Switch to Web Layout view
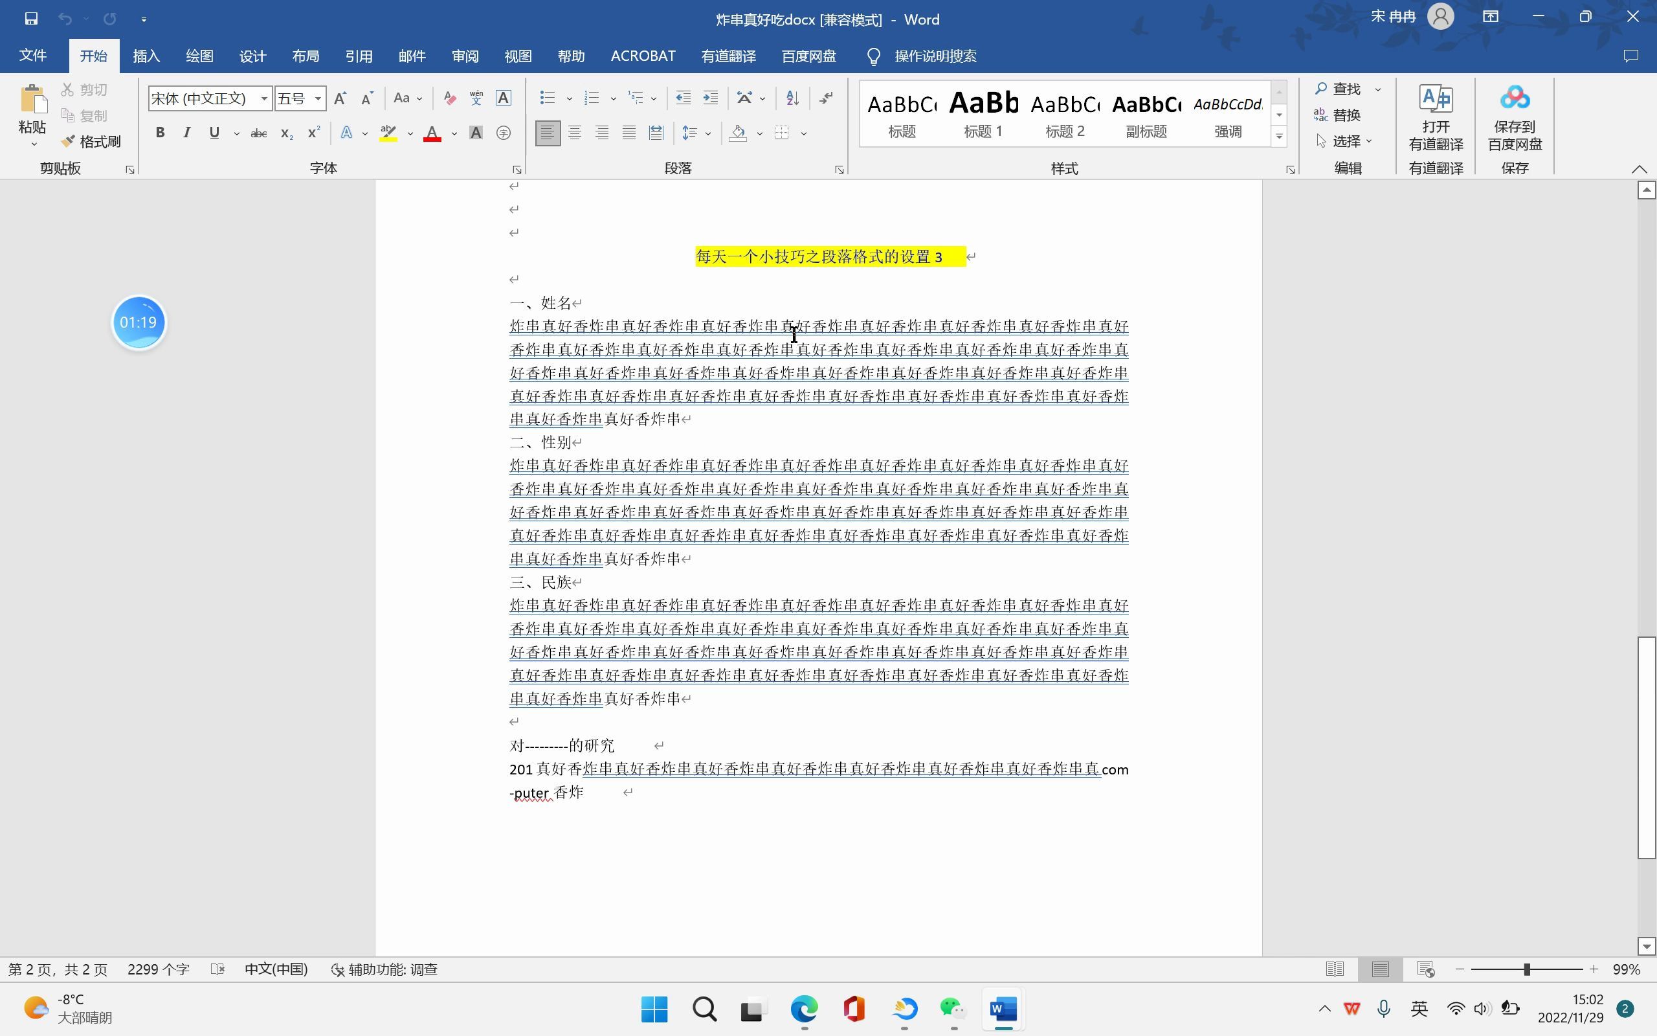 point(1425,969)
